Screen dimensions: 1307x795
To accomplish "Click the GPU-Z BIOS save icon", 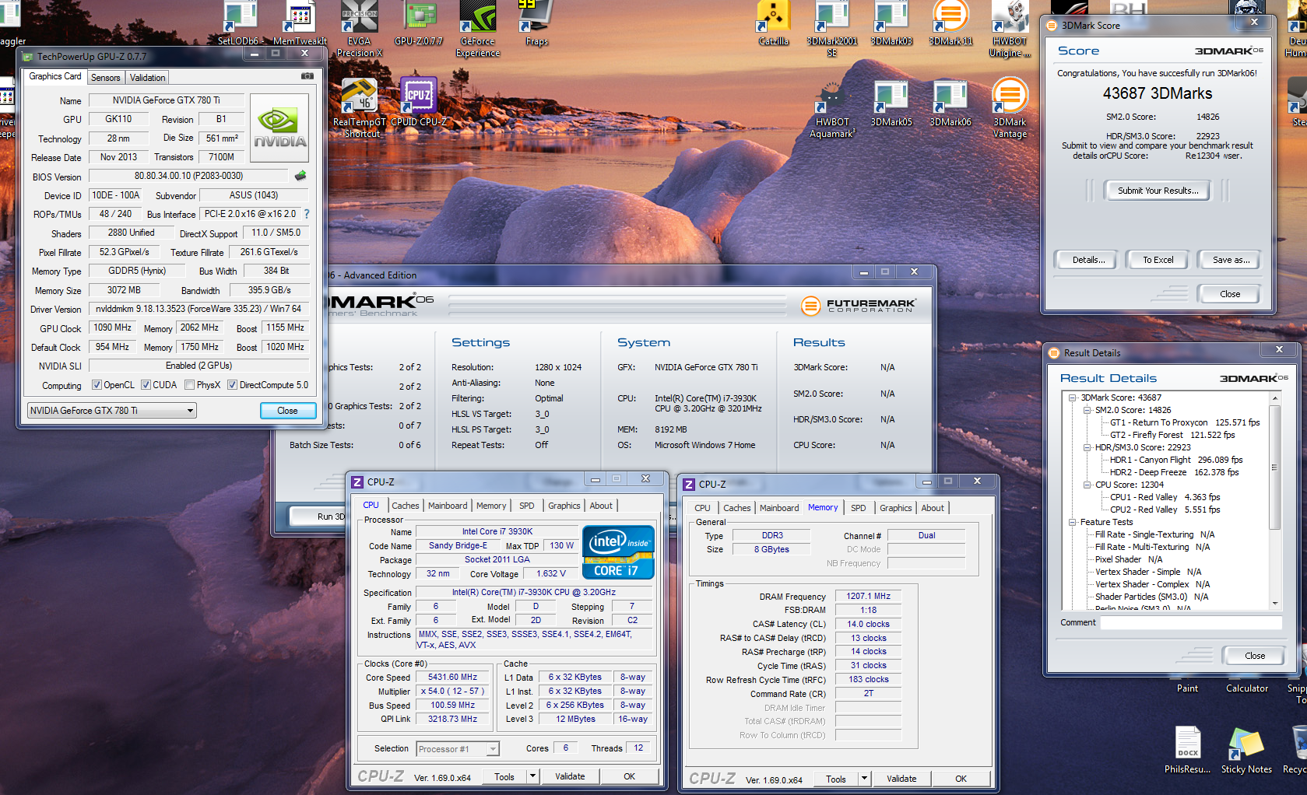I will point(300,176).
